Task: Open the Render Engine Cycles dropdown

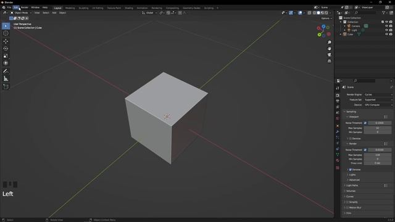Action: pyautogui.click(x=378, y=94)
